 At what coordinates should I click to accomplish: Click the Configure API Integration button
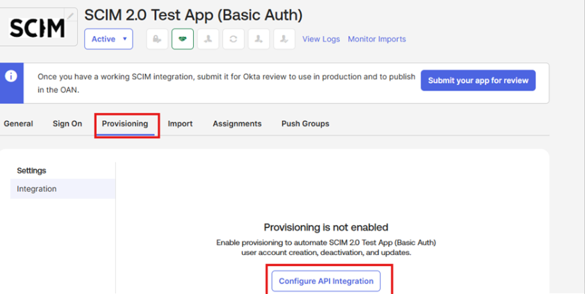tap(326, 281)
